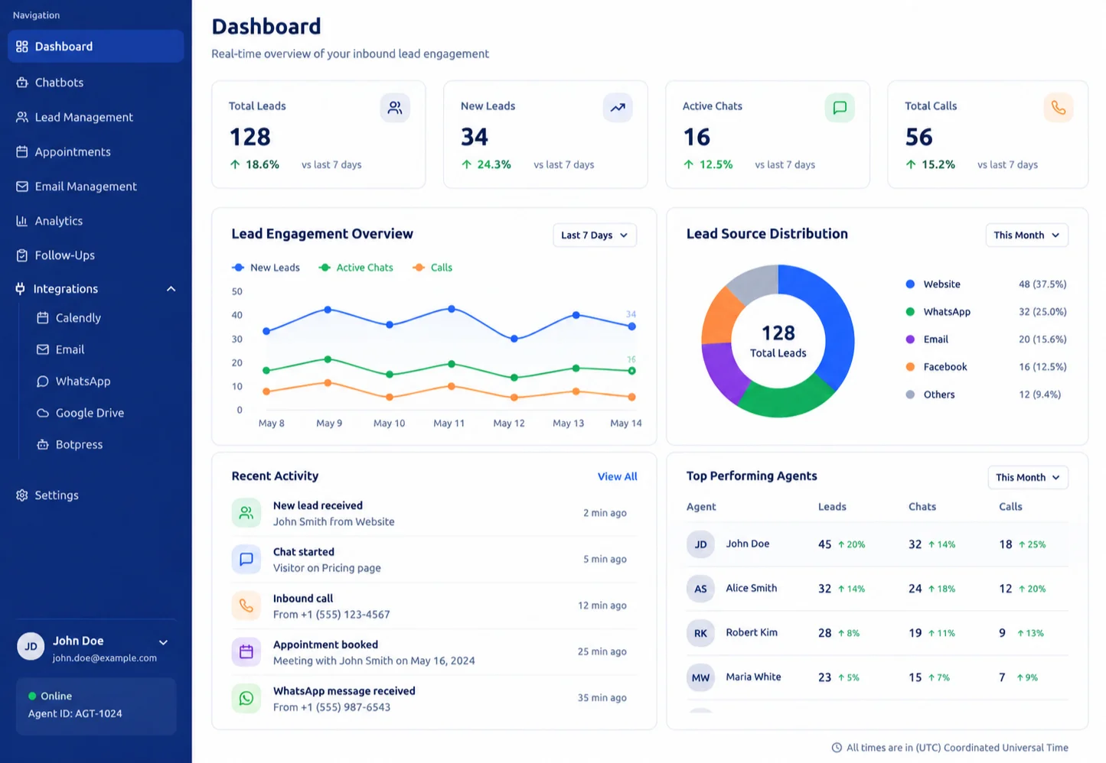This screenshot has height=763, width=1106.
Task: Click the Agent ID: AGT-1024 text
Action: click(75, 713)
